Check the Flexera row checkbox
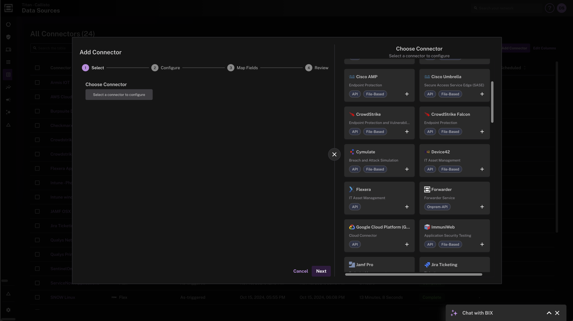 (x=37, y=169)
